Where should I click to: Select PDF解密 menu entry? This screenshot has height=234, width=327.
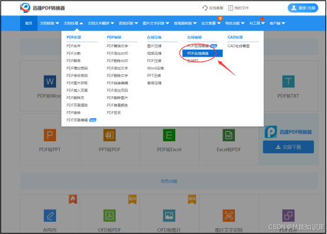click(x=73, y=61)
